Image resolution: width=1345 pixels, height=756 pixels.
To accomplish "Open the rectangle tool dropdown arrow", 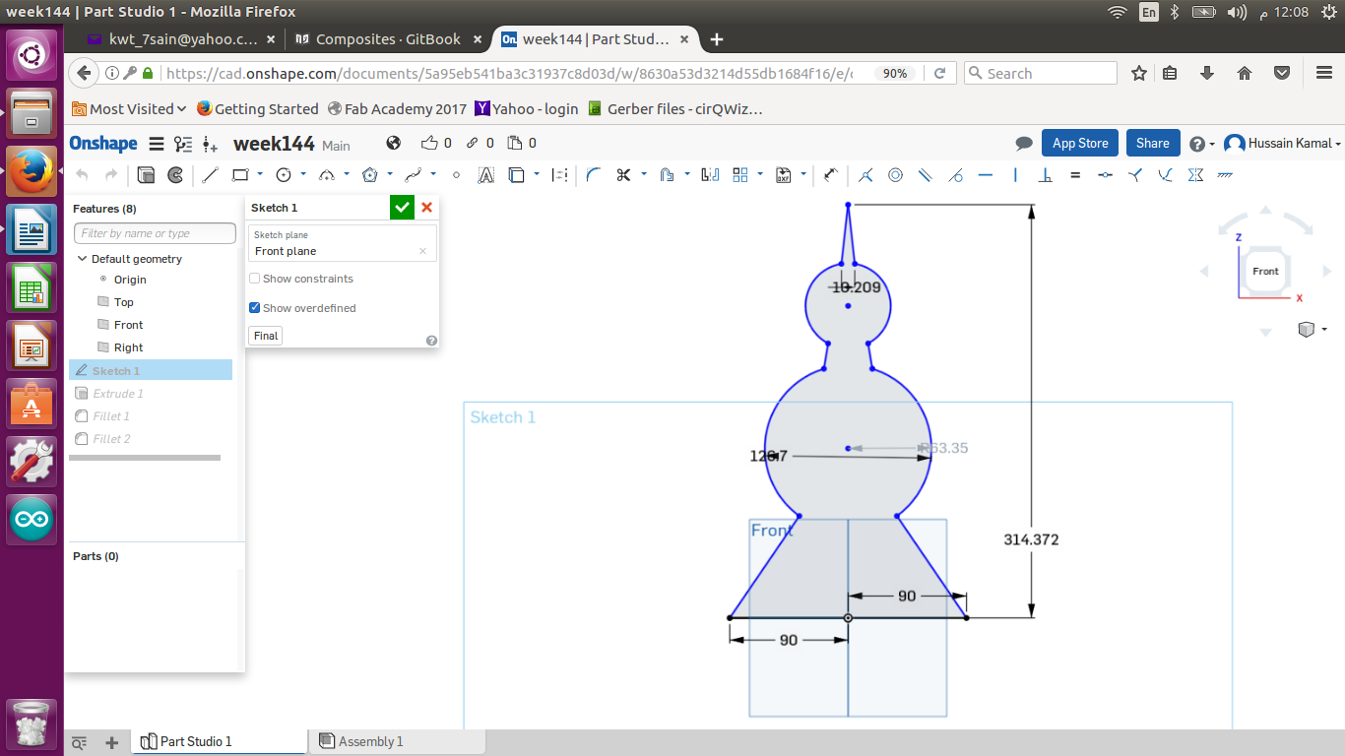I will [260, 175].
